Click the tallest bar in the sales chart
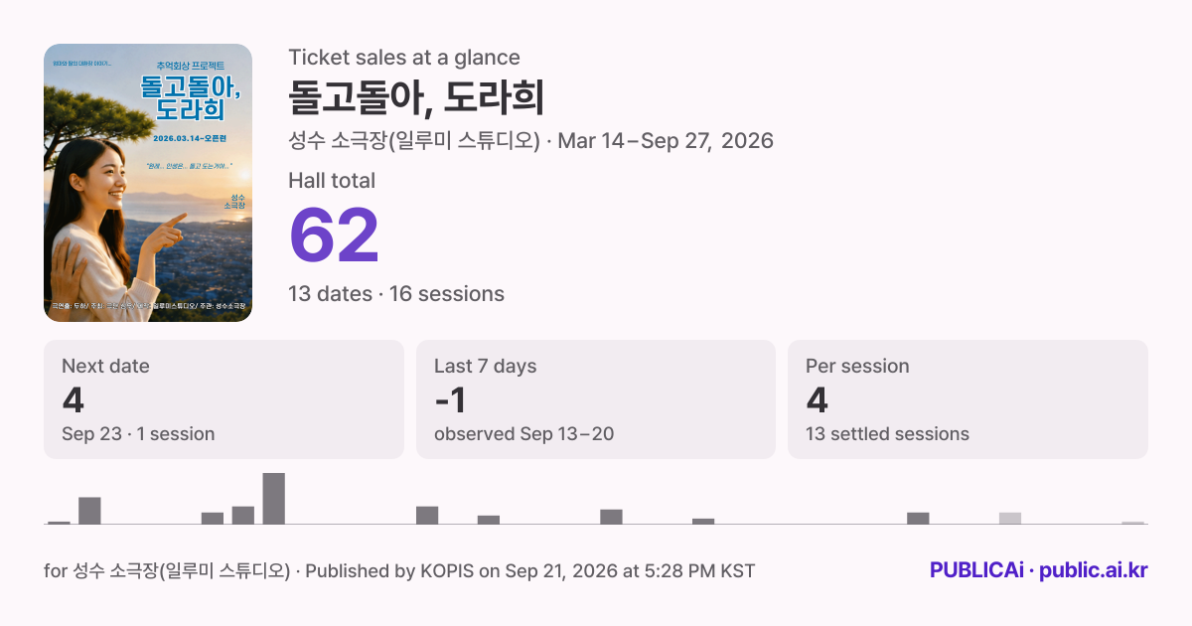This screenshot has height=626, width=1192. (274, 499)
